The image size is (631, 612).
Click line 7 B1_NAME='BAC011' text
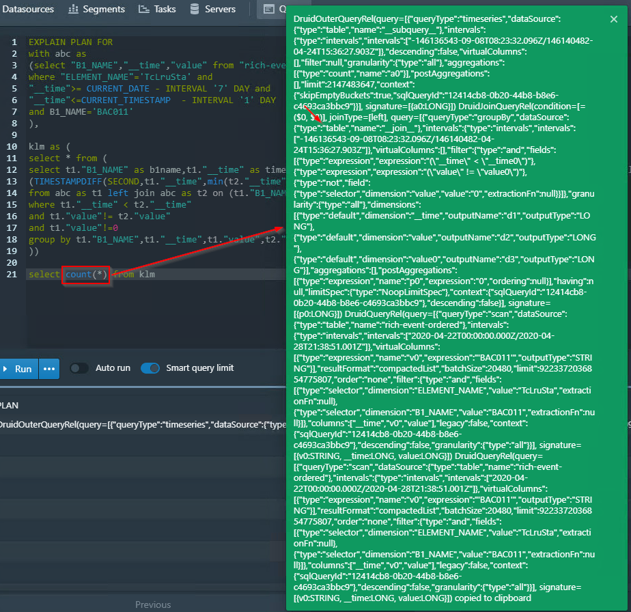click(91, 111)
